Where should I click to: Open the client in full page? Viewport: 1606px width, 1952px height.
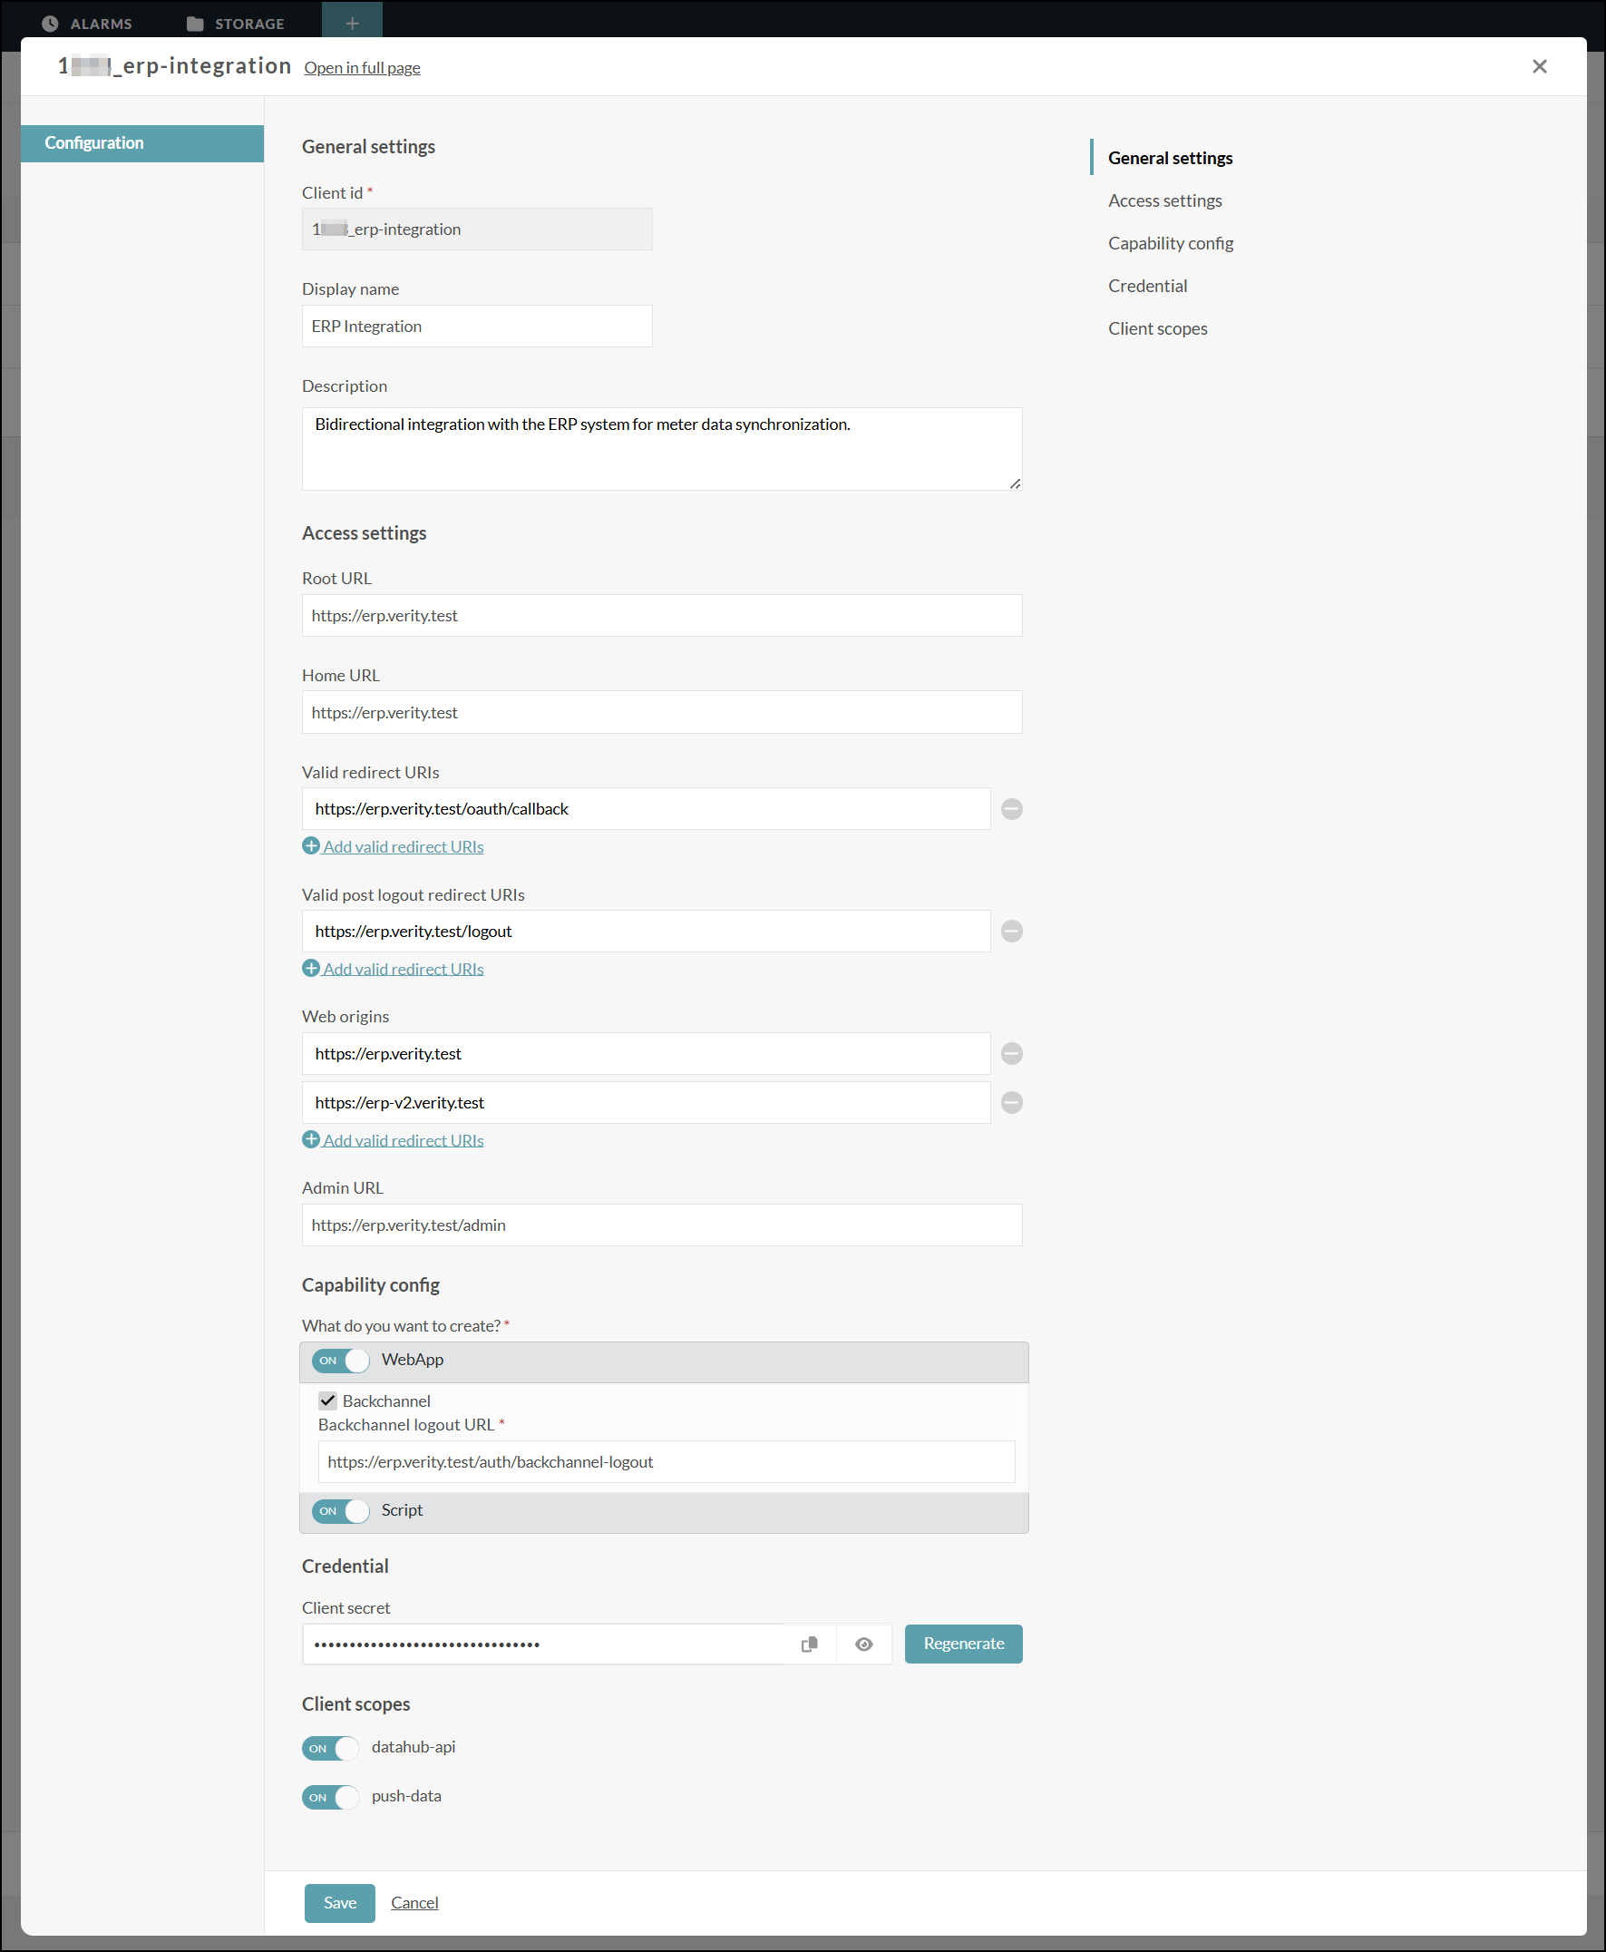(x=362, y=66)
